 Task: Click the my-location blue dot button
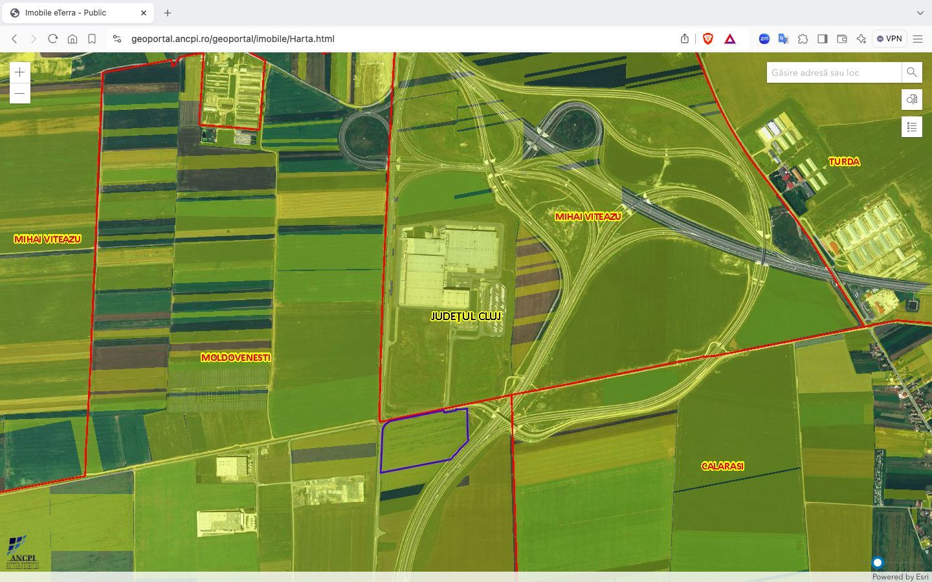878,562
